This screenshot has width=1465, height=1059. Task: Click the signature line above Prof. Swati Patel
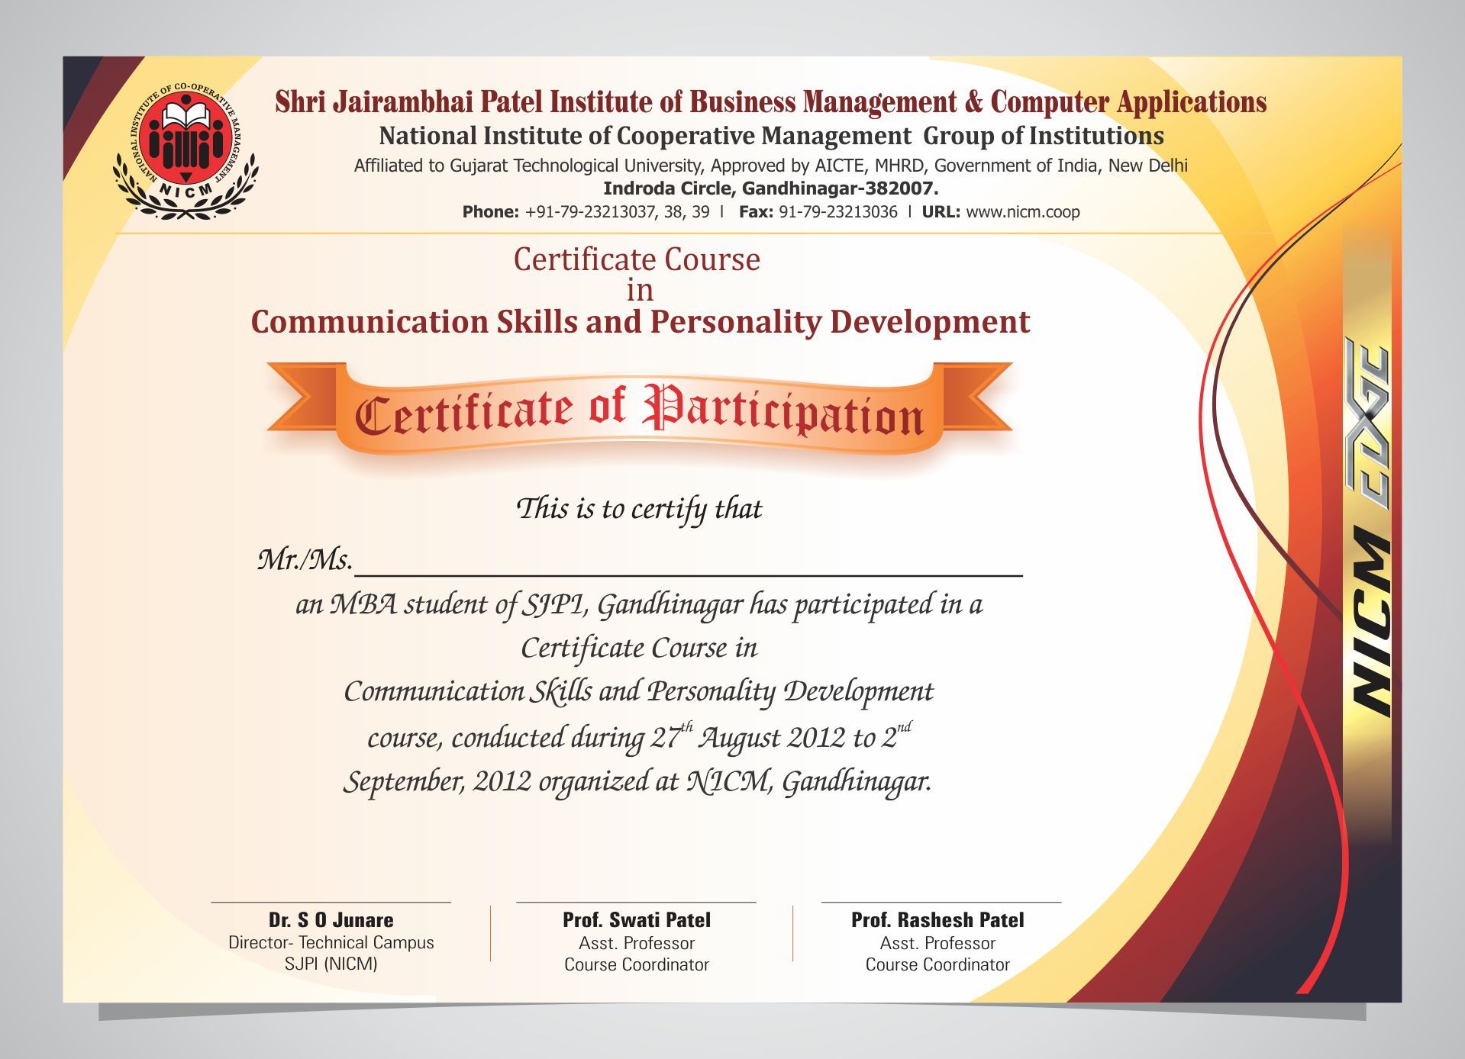pos(636,903)
